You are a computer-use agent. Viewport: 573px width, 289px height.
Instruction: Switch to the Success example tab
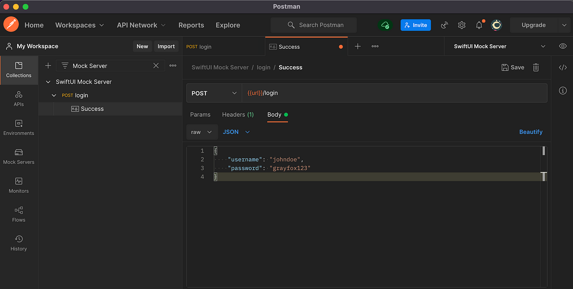306,46
